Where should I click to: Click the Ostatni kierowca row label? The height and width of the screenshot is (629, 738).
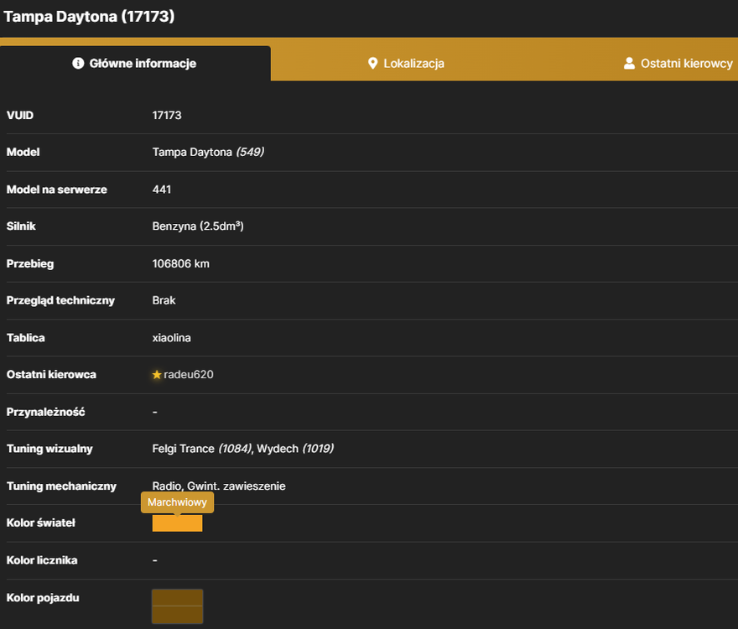click(x=51, y=375)
